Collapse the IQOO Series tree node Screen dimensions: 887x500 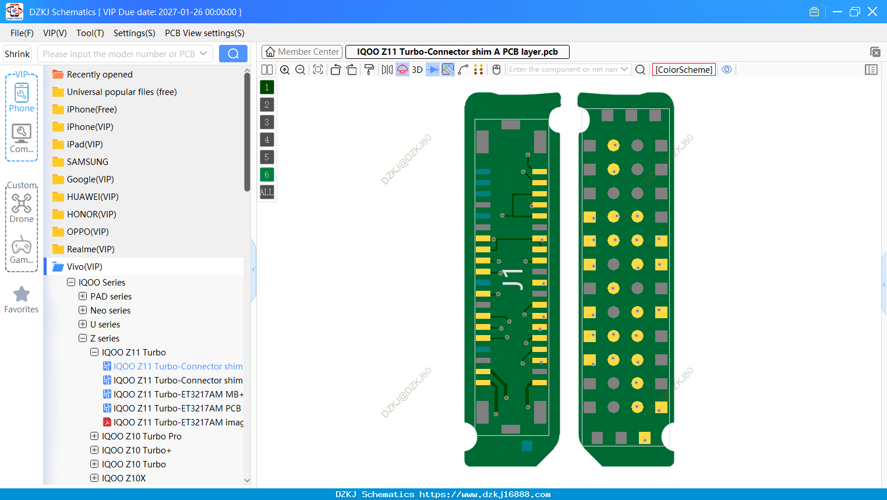(71, 282)
